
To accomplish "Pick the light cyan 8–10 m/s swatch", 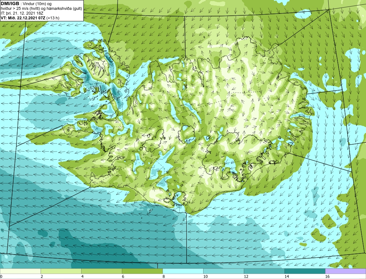I will click(x=183, y=271).
